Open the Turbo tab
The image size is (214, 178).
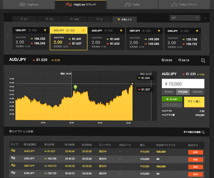point(132,5)
